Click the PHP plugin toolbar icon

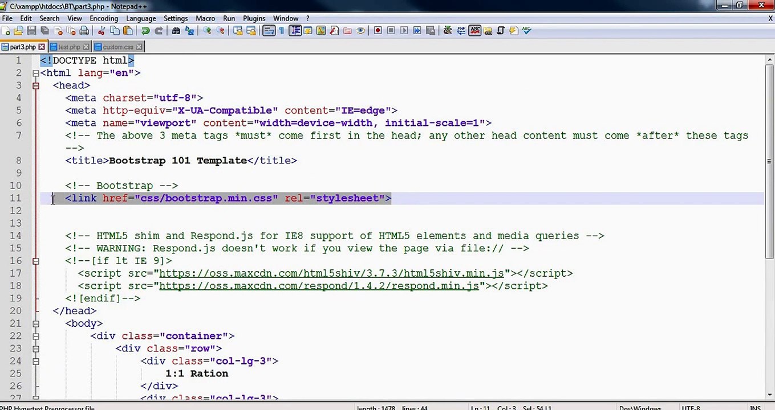pyautogui.click(x=461, y=31)
